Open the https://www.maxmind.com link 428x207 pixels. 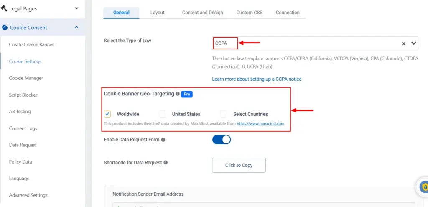[261, 123]
